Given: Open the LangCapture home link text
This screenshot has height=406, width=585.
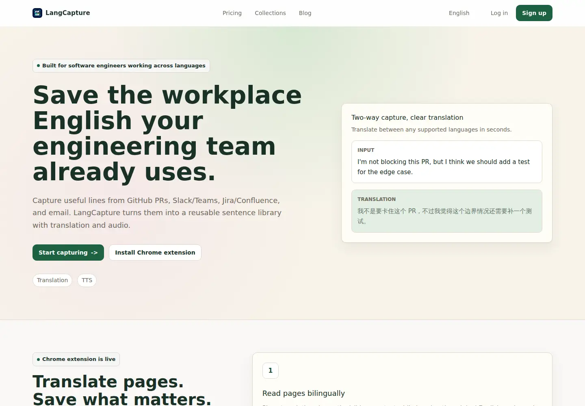Looking at the screenshot, I should tap(68, 13).
